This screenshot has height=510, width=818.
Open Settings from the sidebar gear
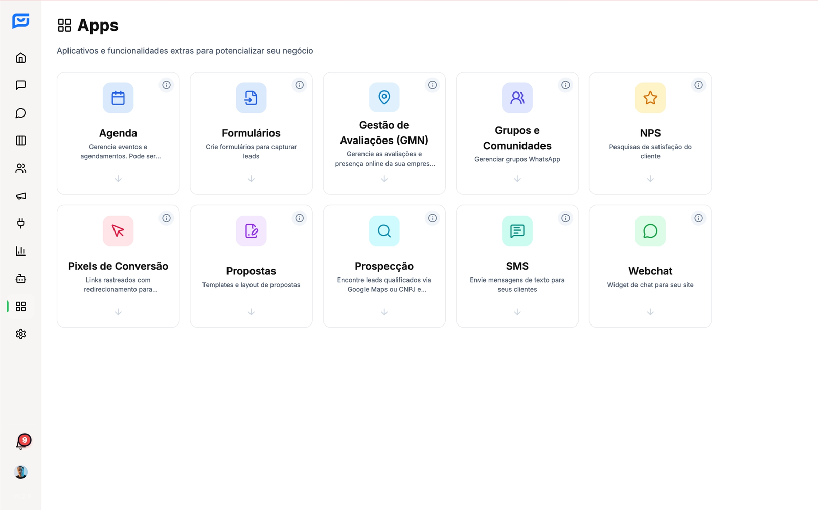(20, 334)
